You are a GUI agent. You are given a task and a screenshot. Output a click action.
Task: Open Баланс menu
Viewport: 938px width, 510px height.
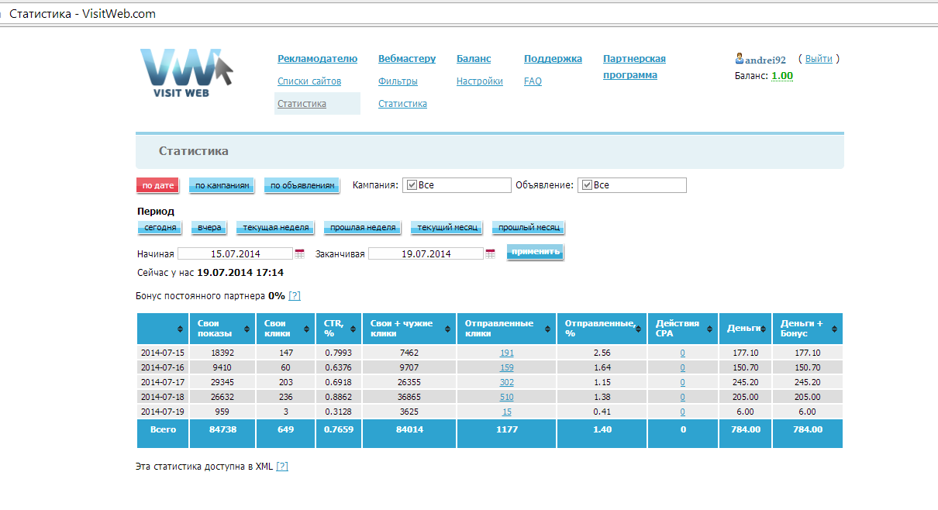474,59
